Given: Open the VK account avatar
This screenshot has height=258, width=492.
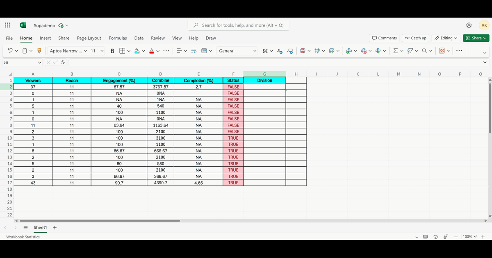Looking at the screenshot, I should (x=484, y=25).
